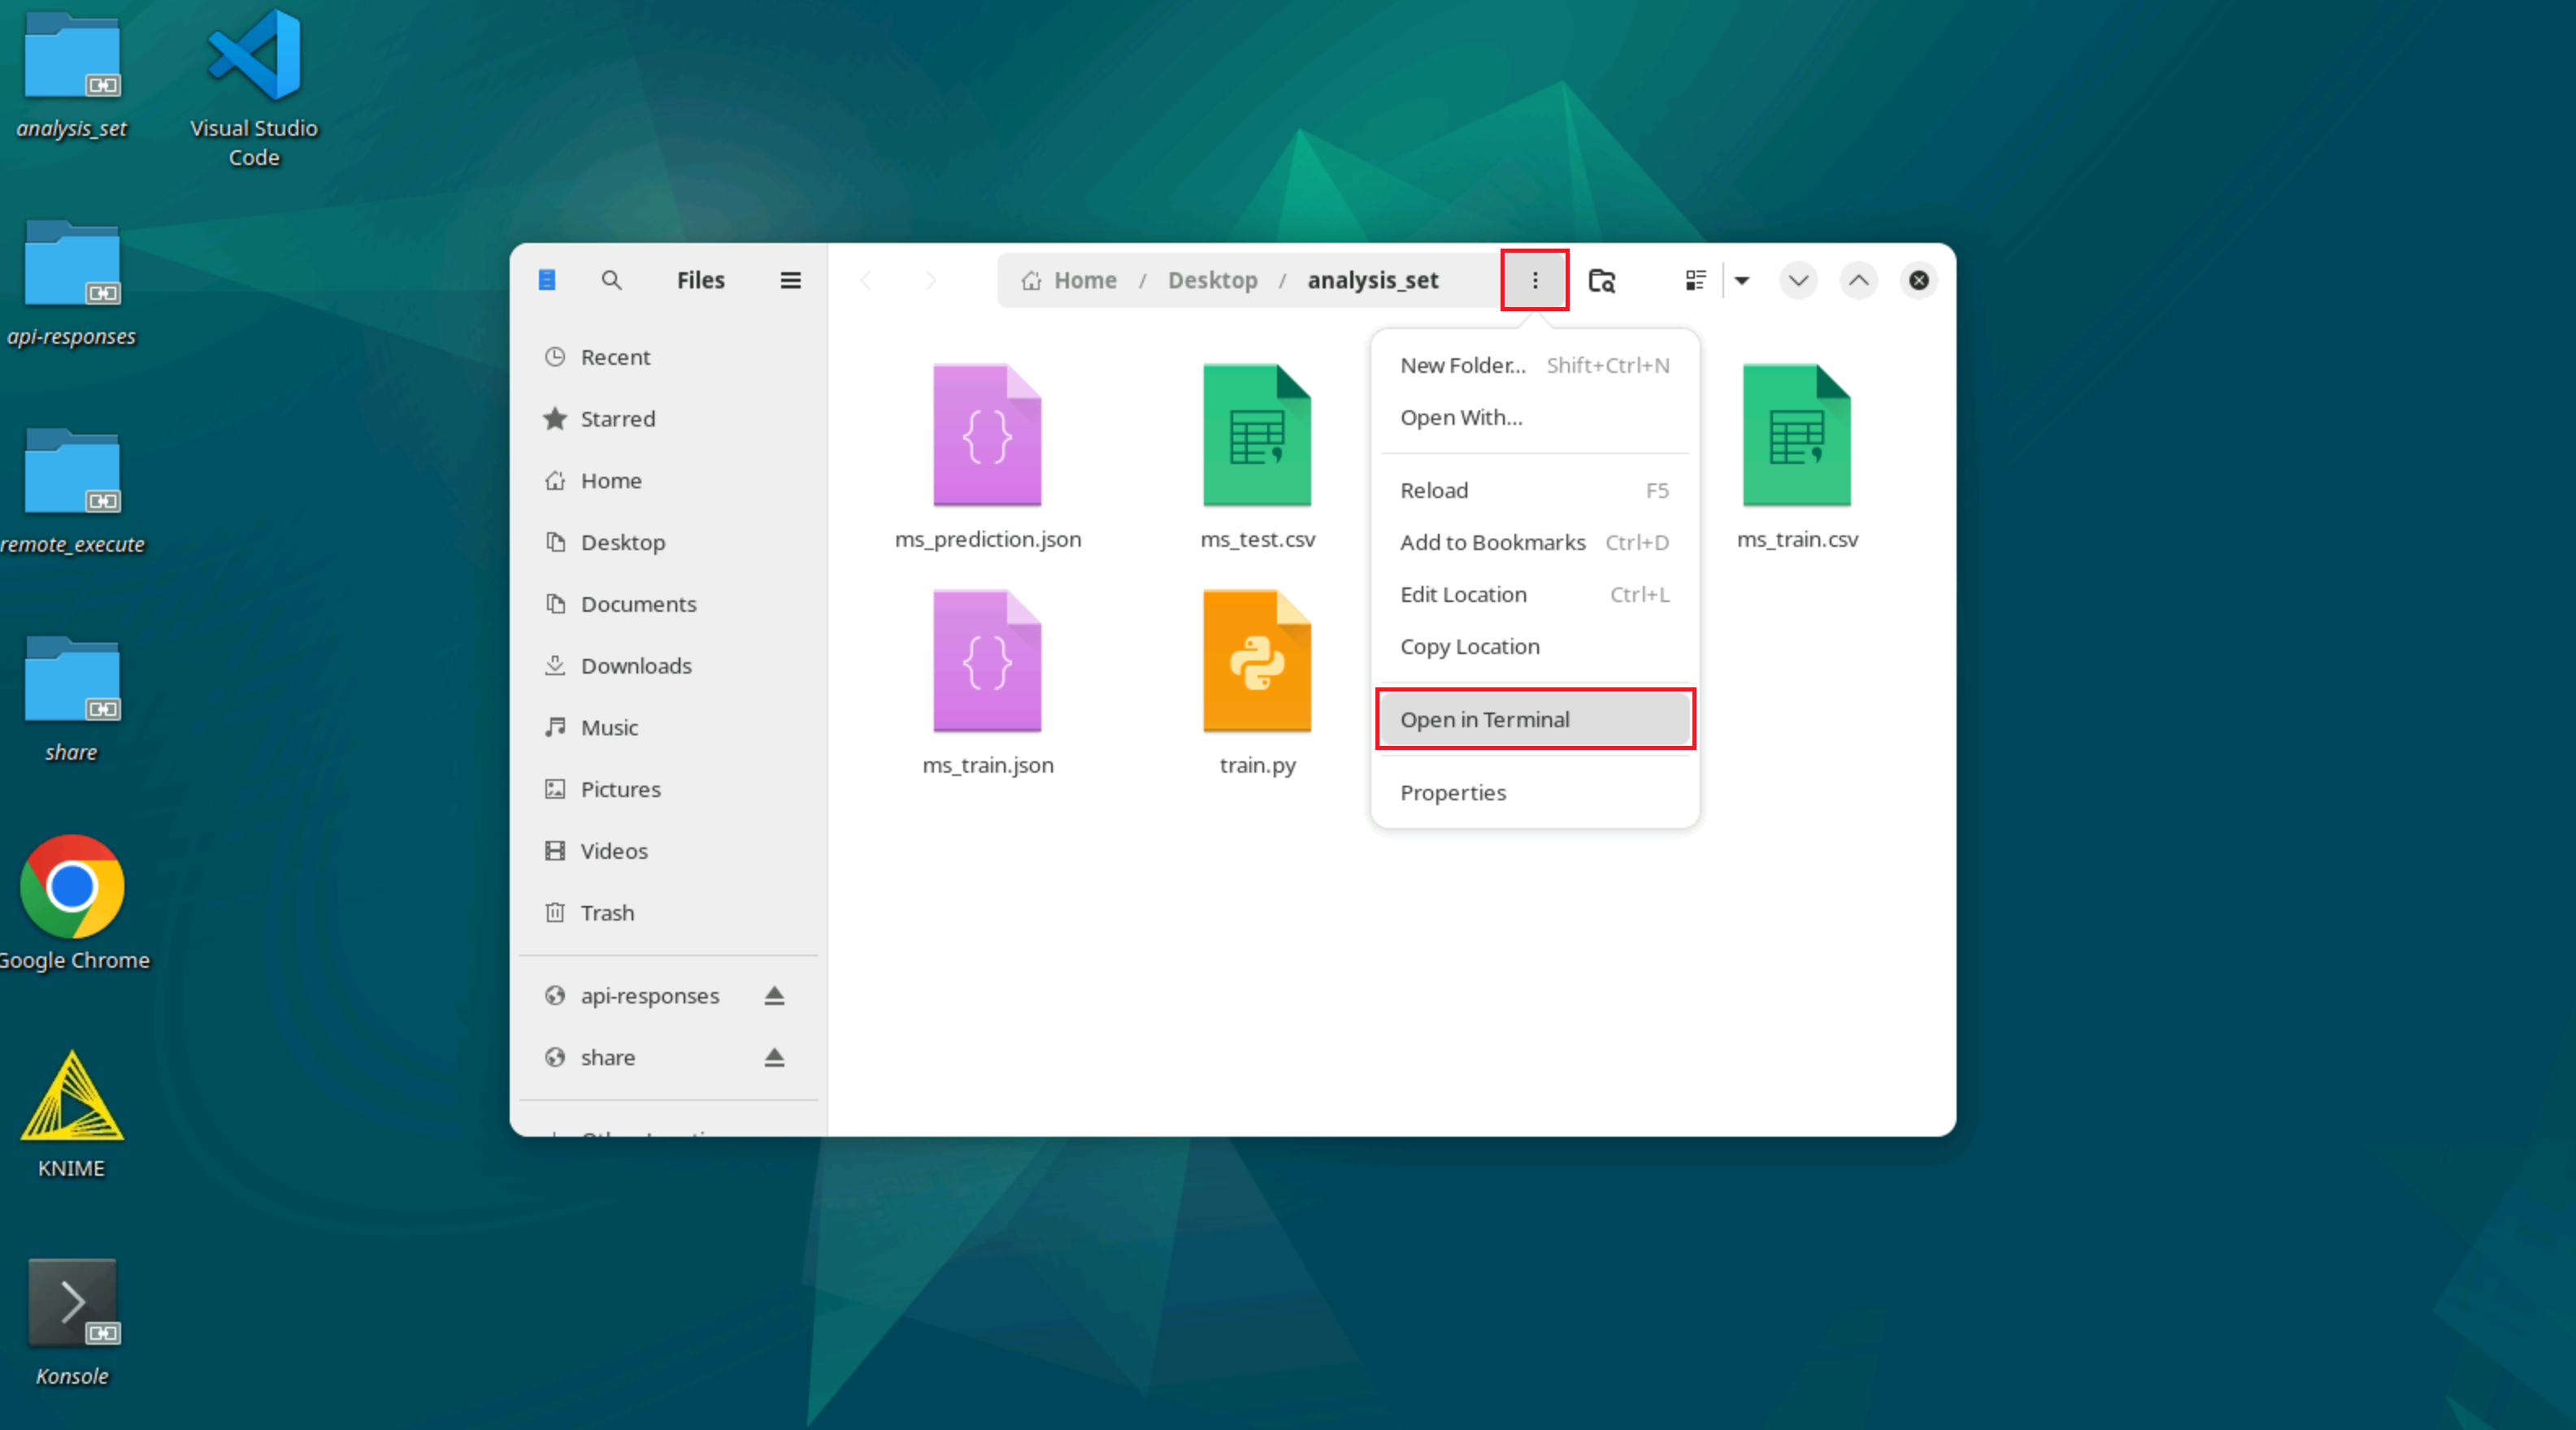Toggle the list/grid view icon
Viewport: 2576px width, 1430px height.
tap(1695, 279)
